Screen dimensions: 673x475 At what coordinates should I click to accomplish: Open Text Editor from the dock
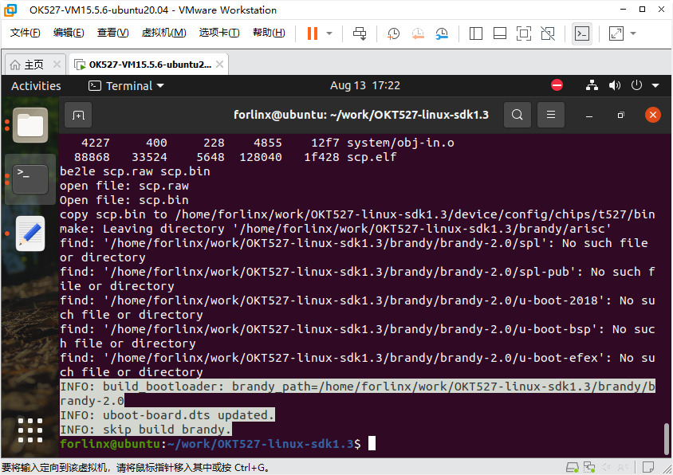click(x=30, y=234)
